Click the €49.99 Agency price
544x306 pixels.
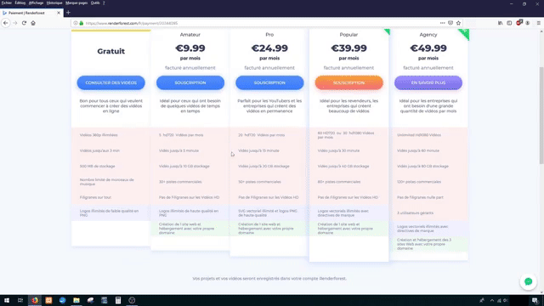point(428,48)
